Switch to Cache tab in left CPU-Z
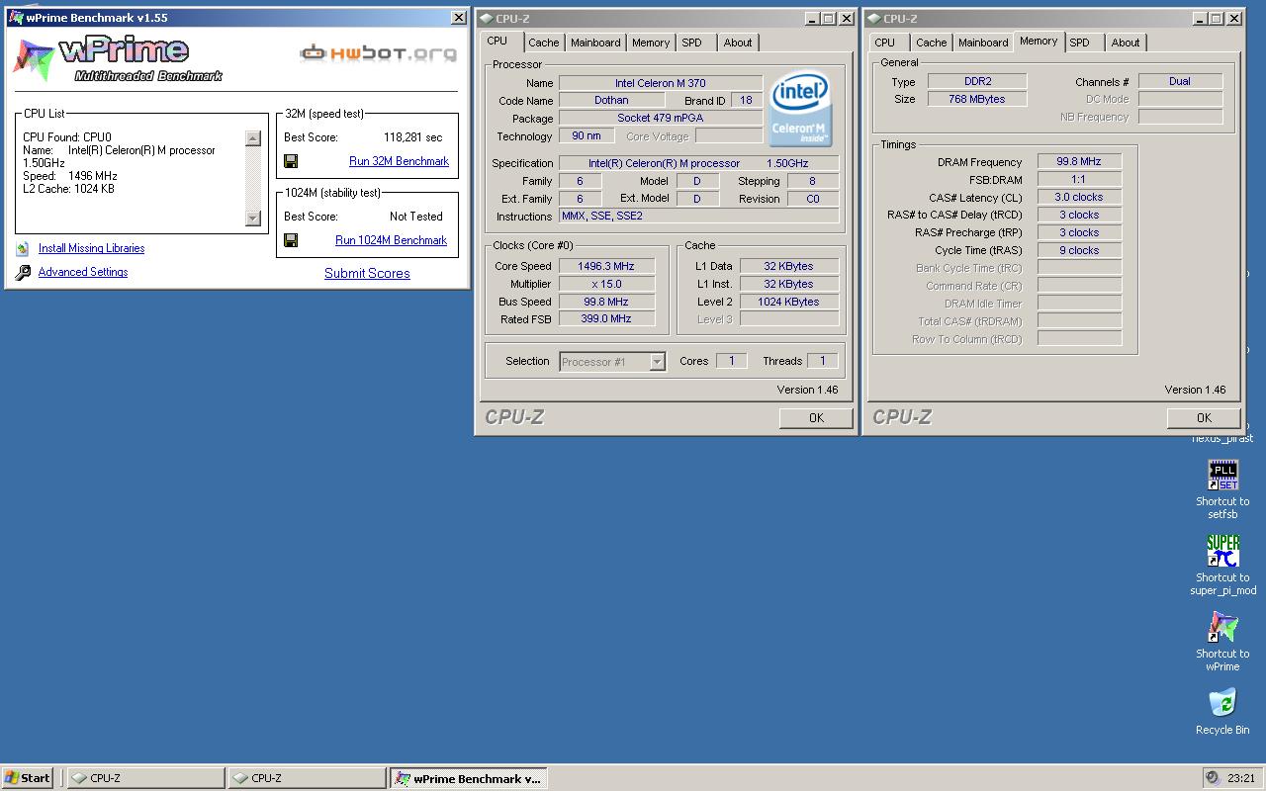Image resolution: width=1266 pixels, height=791 pixels. pos(543,43)
